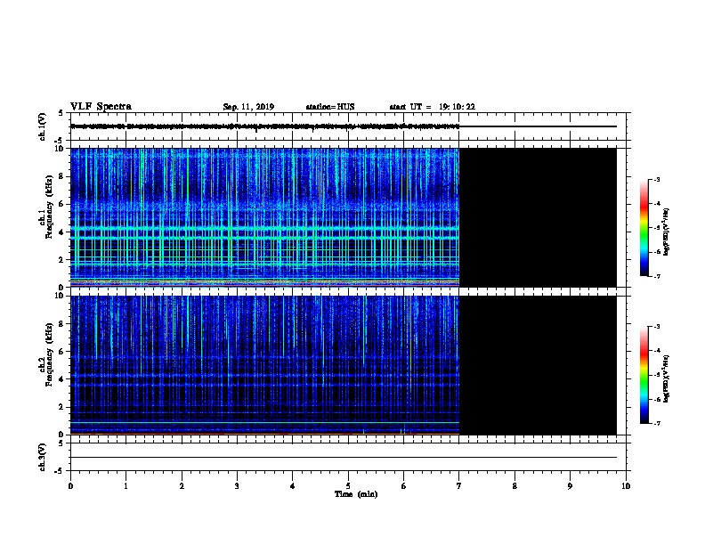Click the "ch.1(V)" waveform axis label

pos(43,126)
